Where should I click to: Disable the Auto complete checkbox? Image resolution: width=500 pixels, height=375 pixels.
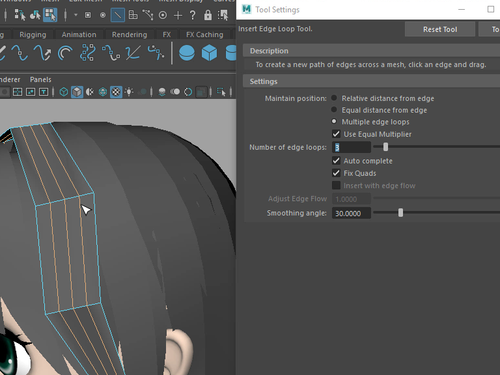coord(337,161)
